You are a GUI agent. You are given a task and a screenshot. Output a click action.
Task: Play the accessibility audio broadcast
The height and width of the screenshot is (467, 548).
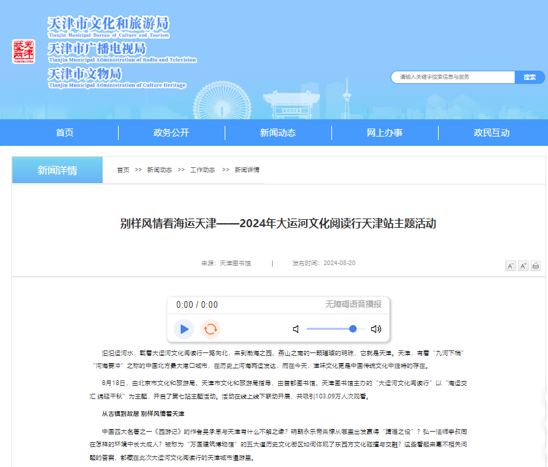(184, 329)
